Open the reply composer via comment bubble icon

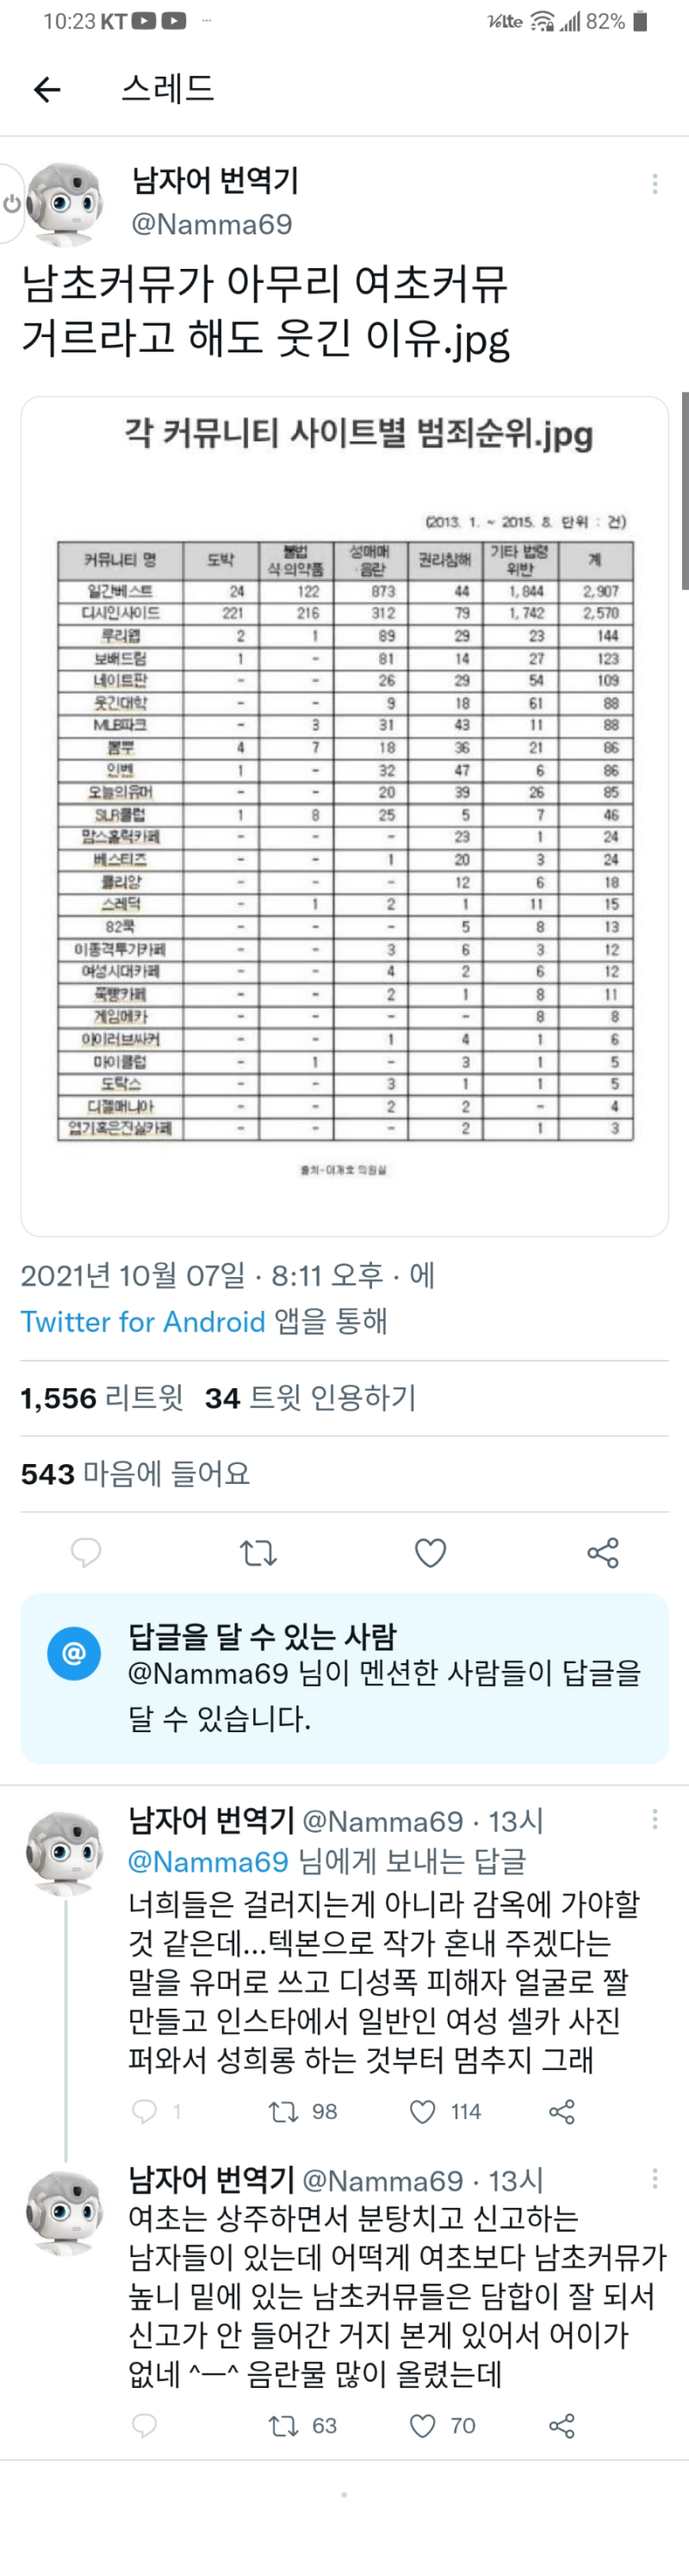tap(85, 1552)
